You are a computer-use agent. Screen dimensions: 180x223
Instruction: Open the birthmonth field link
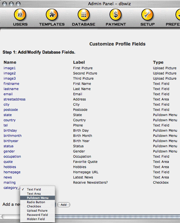(x=13, y=136)
